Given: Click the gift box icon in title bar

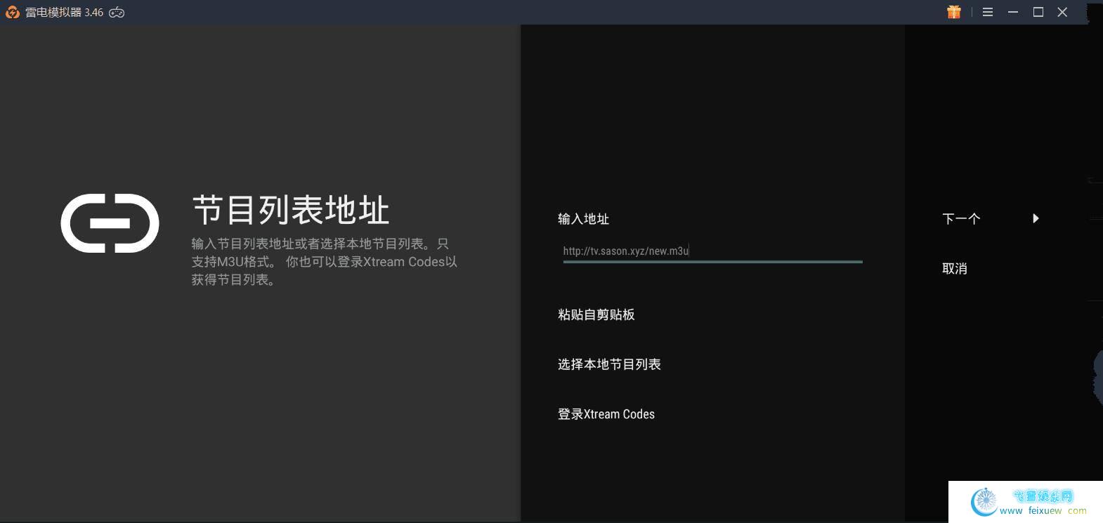Looking at the screenshot, I should pos(953,12).
